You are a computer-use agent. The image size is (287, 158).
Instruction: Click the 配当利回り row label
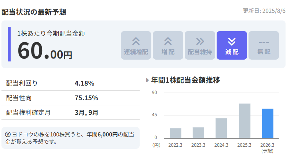22,83
